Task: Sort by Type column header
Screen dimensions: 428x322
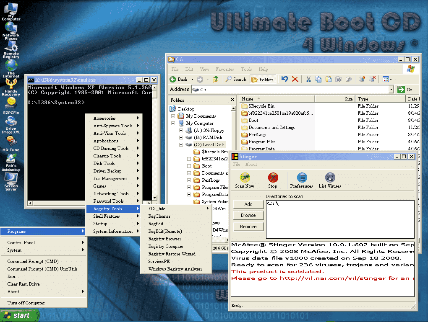Action: 380,99
